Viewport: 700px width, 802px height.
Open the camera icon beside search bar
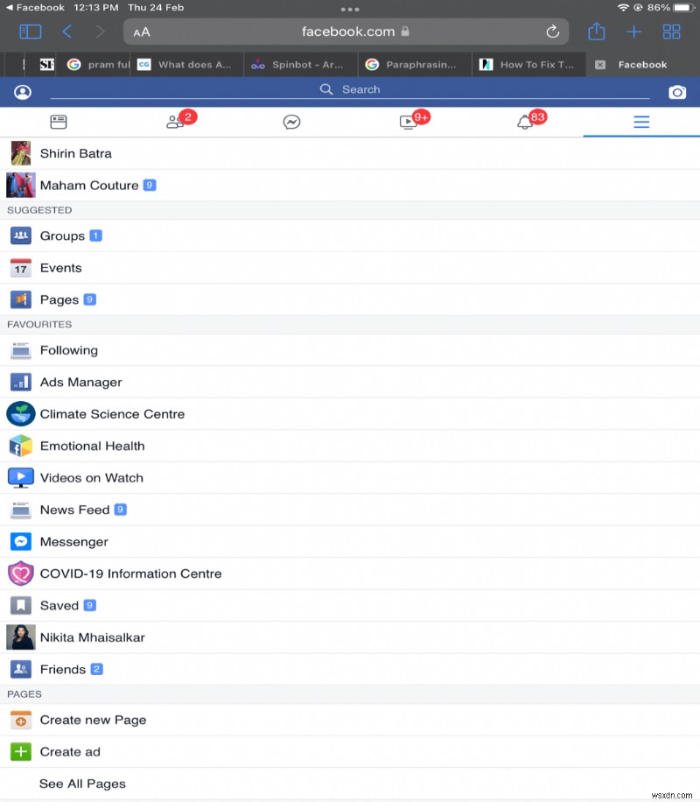click(x=678, y=90)
